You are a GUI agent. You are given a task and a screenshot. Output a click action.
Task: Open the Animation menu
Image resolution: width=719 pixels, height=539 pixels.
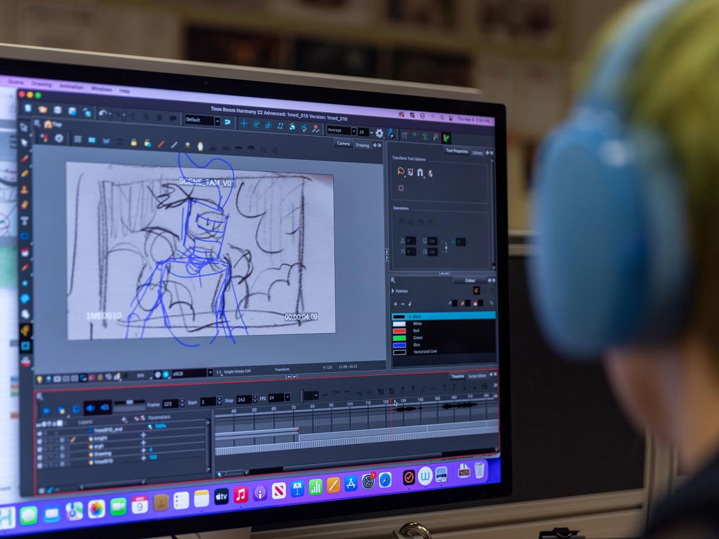(x=71, y=87)
